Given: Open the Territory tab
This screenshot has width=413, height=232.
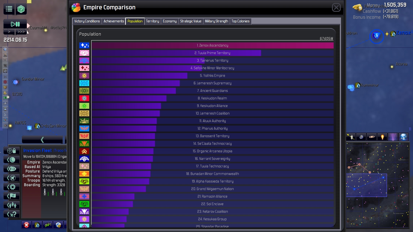Looking at the screenshot, I should coord(152,21).
